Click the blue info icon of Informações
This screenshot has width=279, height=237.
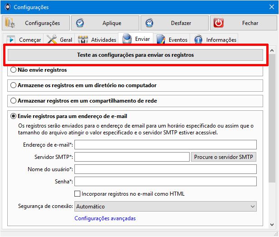[x=198, y=39]
